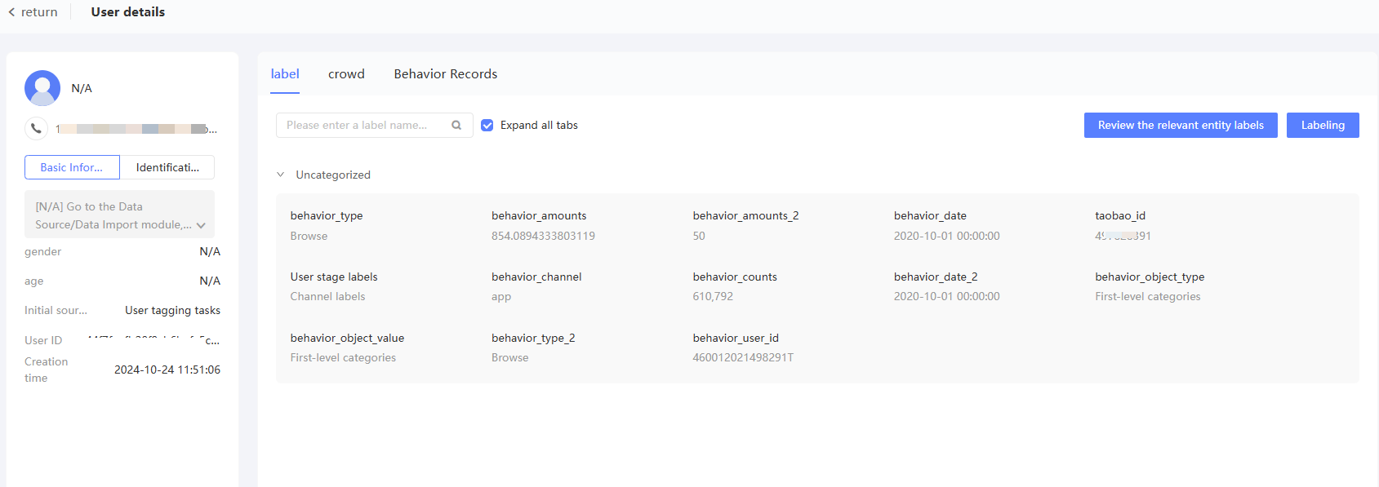Switch to the Identification tab
Viewport: 1379px width, 487px height.
167,167
